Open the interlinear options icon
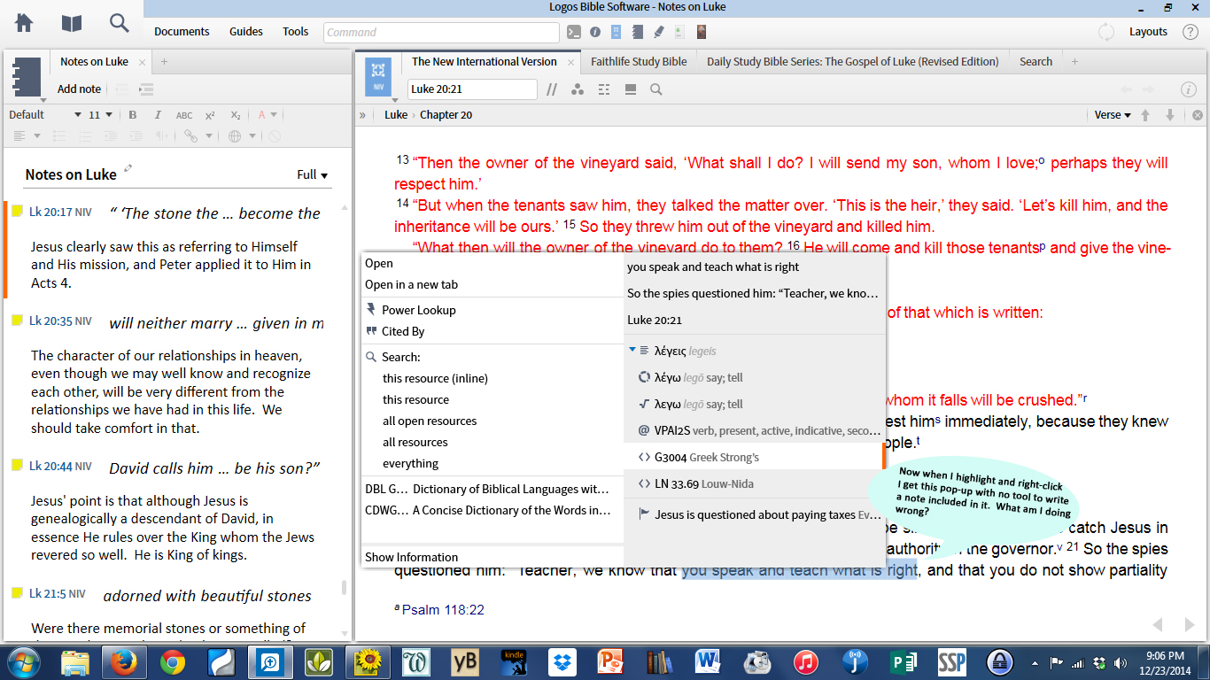 point(604,89)
